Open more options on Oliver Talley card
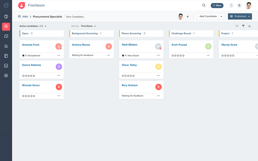Screen dimensions: 258x161 [158, 75]
